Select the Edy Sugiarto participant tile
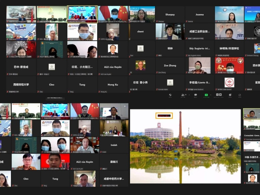Screen dimensions: 260x195 coord(199,48)
